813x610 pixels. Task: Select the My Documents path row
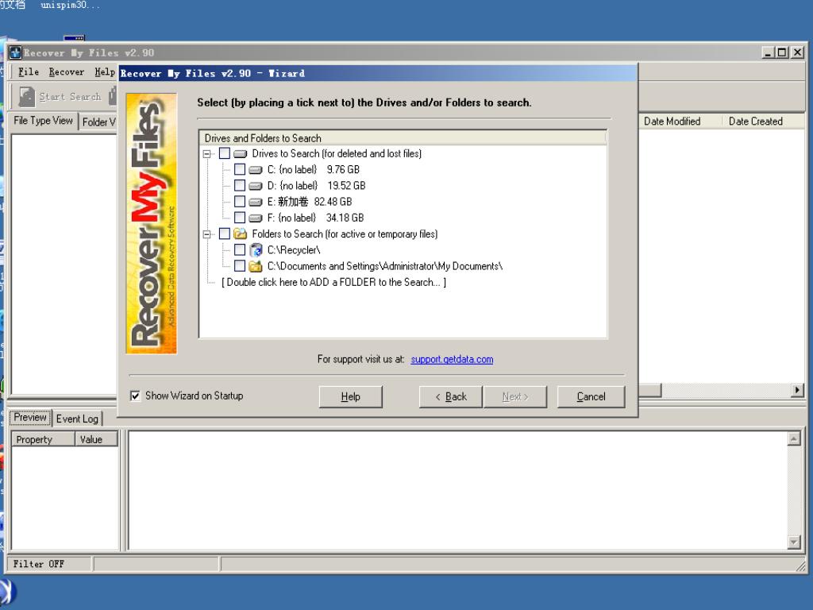[385, 266]
